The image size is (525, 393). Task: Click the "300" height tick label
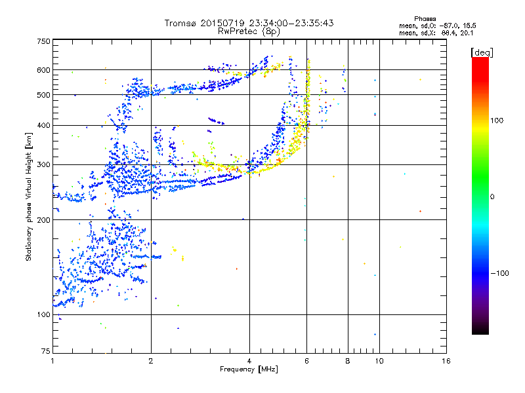pyautogui.click(x=43, y=164)
